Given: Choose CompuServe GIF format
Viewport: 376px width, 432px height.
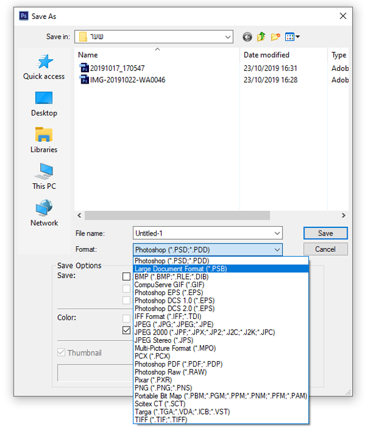Looking at the screenshot, I should tap(221, 284).
